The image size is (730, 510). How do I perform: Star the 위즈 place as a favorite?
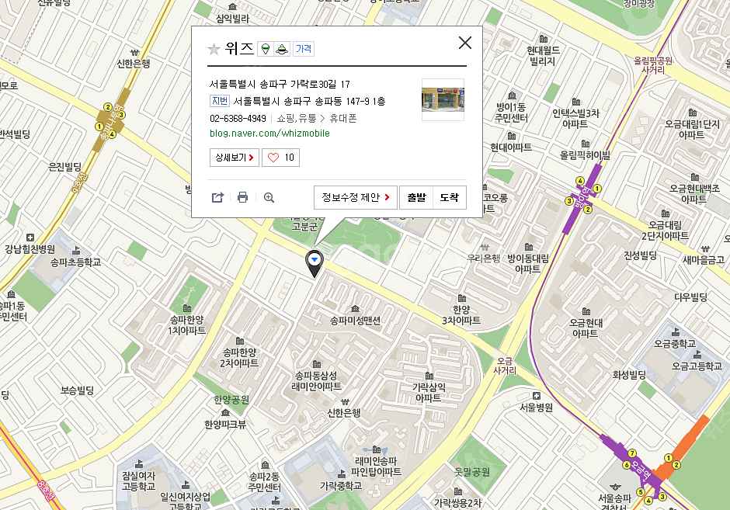click(214, 49)
